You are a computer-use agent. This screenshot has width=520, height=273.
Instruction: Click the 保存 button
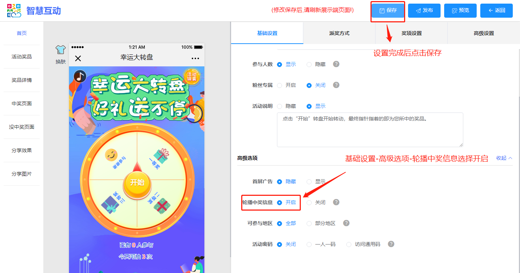[x=388, y=10]
